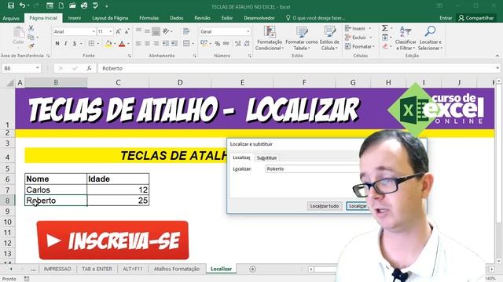Click the Name Box showing B8

coord(21,68)
